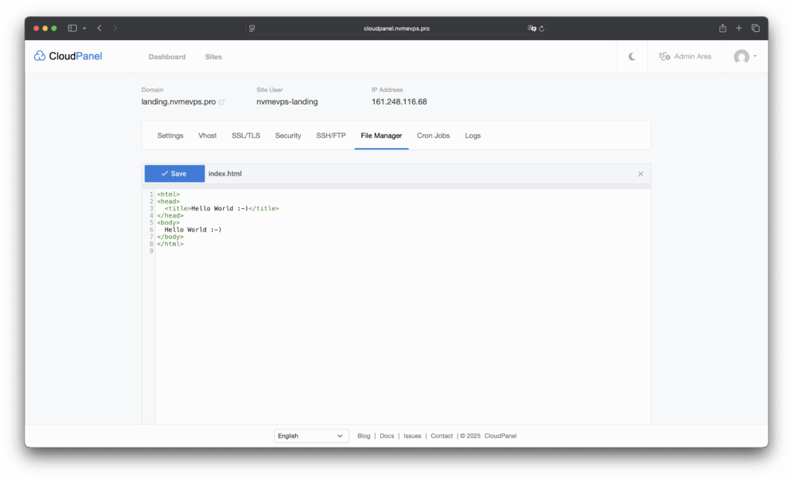Click the Safari share icon
This screenshot has height=480, width=793.
[723, 28]
